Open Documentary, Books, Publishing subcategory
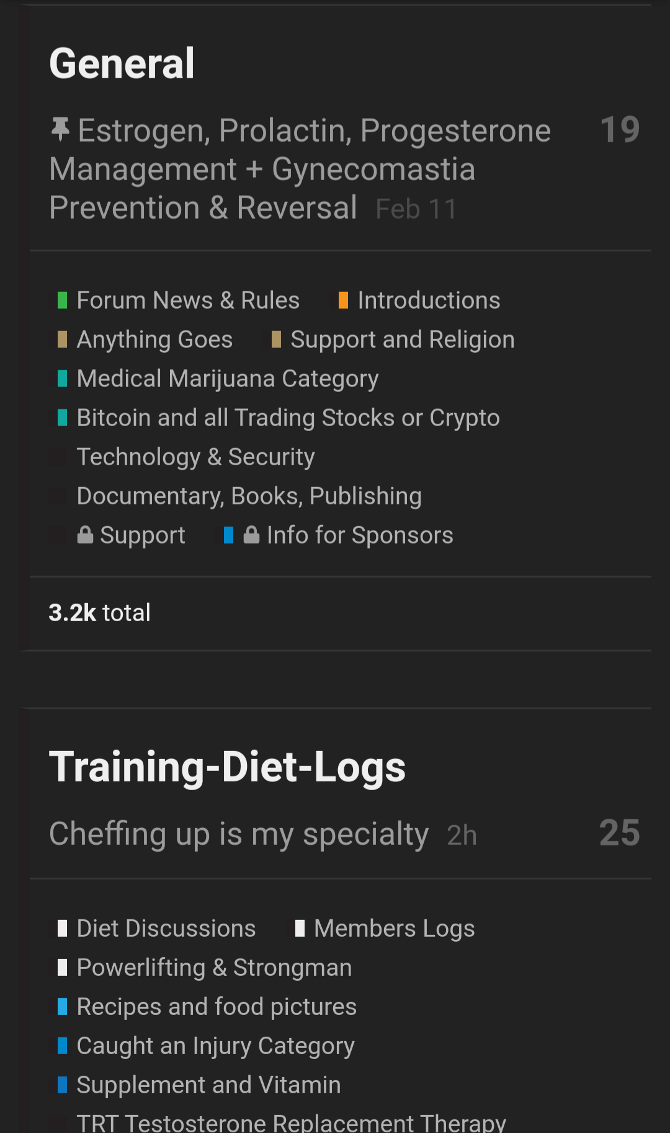 click(x=249, y=496)
